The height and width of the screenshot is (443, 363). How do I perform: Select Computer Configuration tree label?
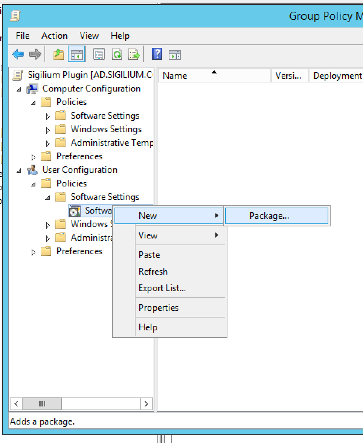point(91,89)
